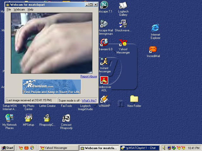Launch WINAMP from the desktop
Image resolution: width=202 pixels, height=151 pixels.
point(104,99)
